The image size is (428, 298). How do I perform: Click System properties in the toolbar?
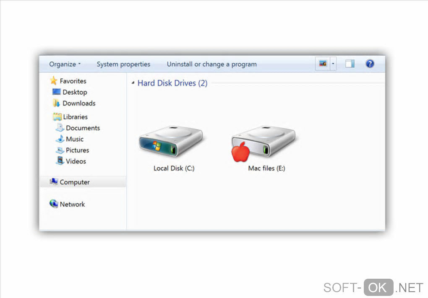[123, 65]
